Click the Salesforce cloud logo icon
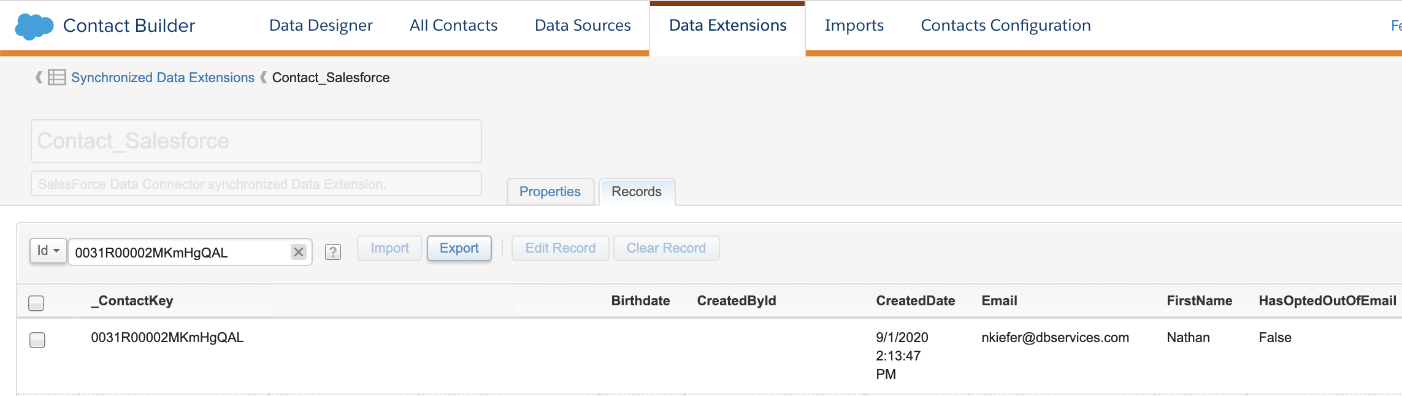The width and height of the screenshot is (1402, 396). (x=34, y=26)
